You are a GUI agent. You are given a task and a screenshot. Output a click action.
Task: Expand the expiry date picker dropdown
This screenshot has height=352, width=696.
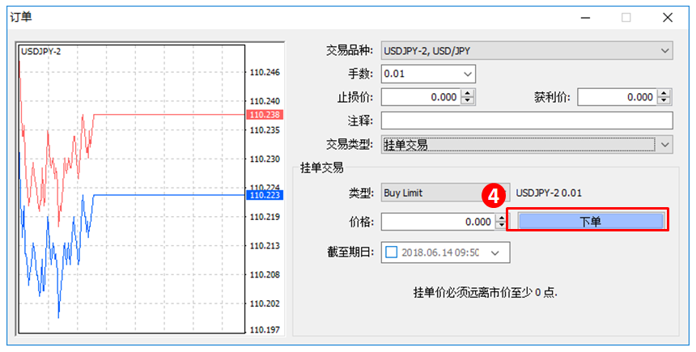point(495,252)
